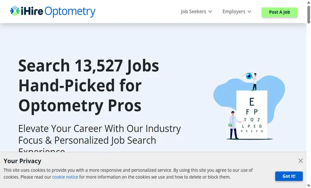Expand the chevron beside Job Seekers
Viewport: 311px width, 188px height.
coord(210,12)
